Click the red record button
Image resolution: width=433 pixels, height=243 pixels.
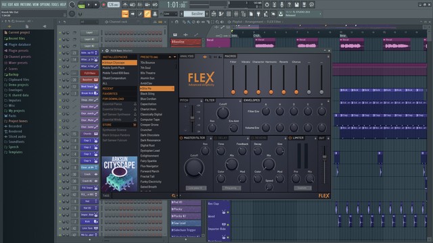[x=104, y=5]
